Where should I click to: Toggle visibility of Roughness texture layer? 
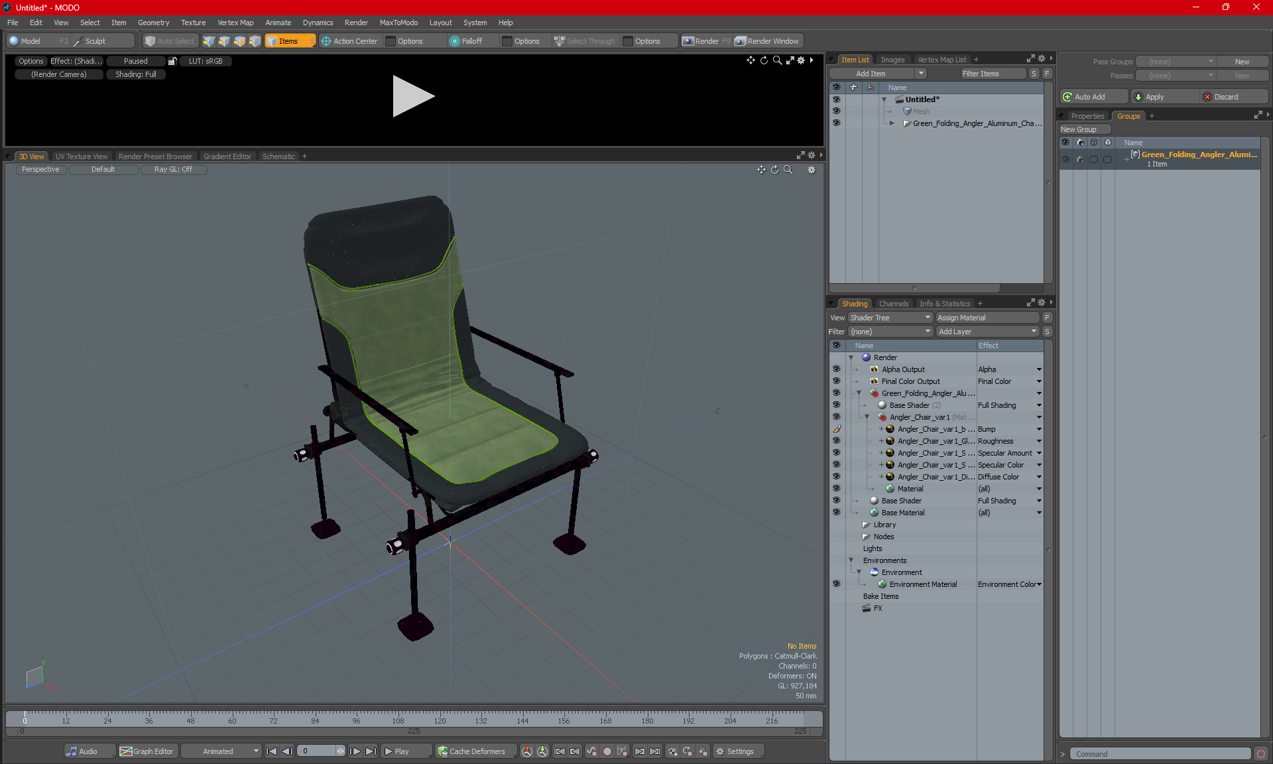coord(836,440)
